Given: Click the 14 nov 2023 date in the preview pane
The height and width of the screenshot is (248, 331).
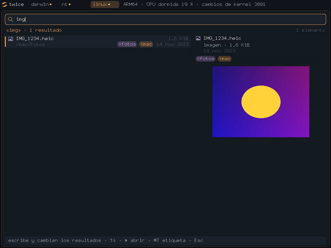Looking at the screenshot, I should pyautogui.click(x=219, y=51).
